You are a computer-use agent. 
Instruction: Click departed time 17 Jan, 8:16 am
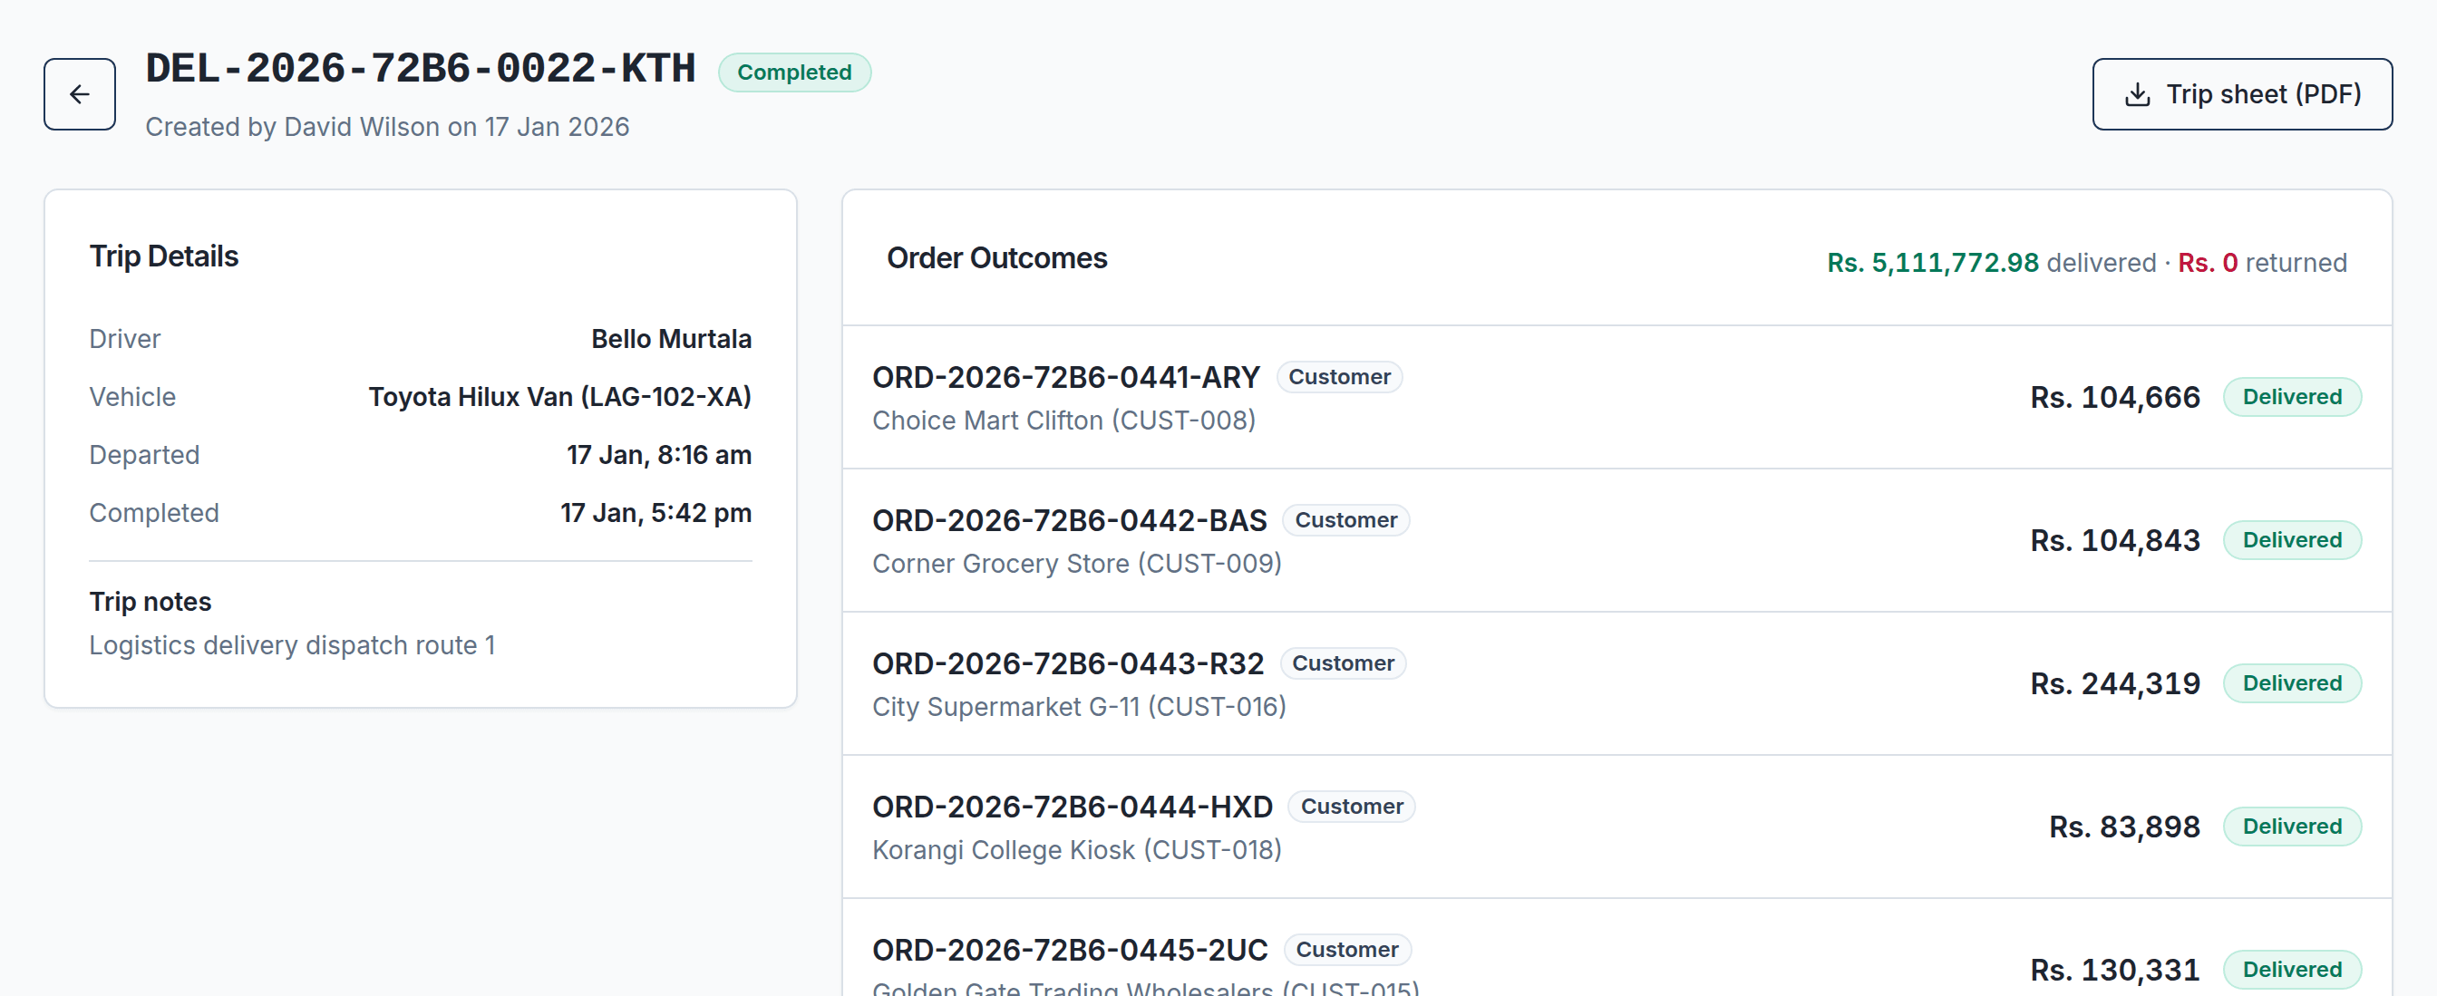tap(658, 455)
